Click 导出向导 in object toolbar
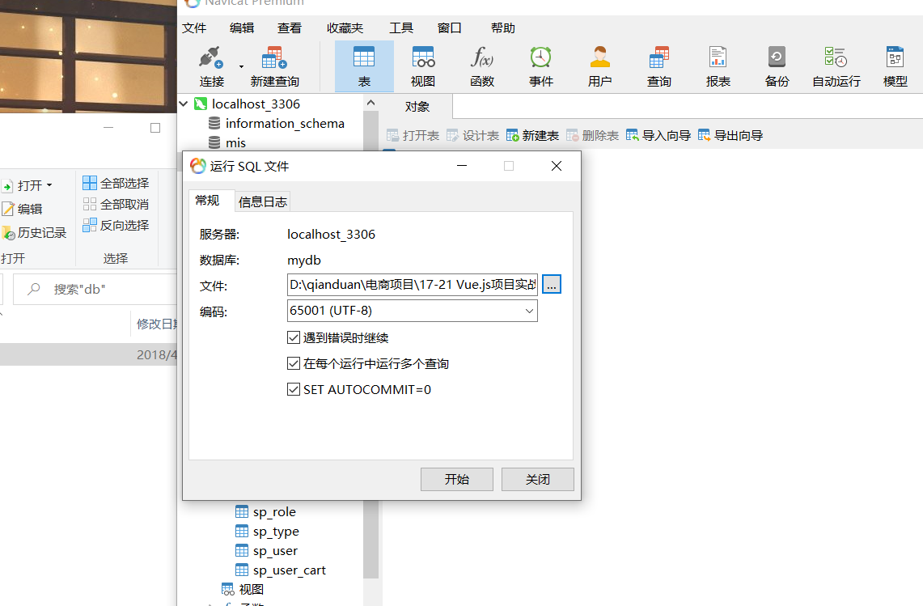 tap(730, 135)
